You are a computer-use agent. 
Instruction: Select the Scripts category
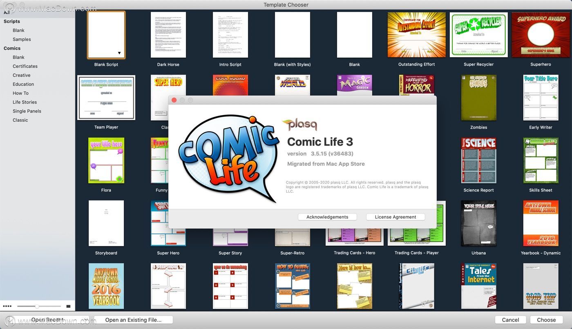click(12, 21)
